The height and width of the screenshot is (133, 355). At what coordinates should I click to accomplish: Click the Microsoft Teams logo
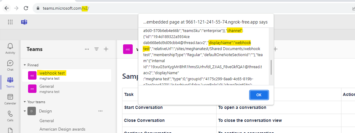click(24, 22)
